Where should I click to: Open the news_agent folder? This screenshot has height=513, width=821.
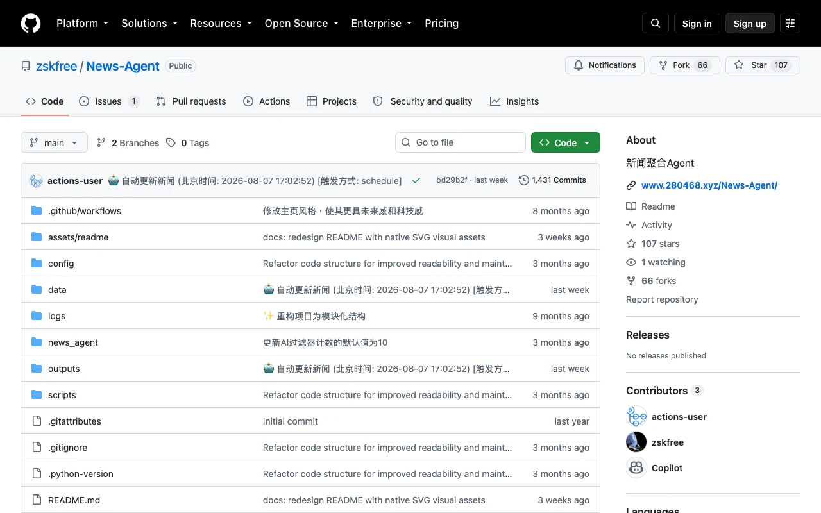point(73,342)
